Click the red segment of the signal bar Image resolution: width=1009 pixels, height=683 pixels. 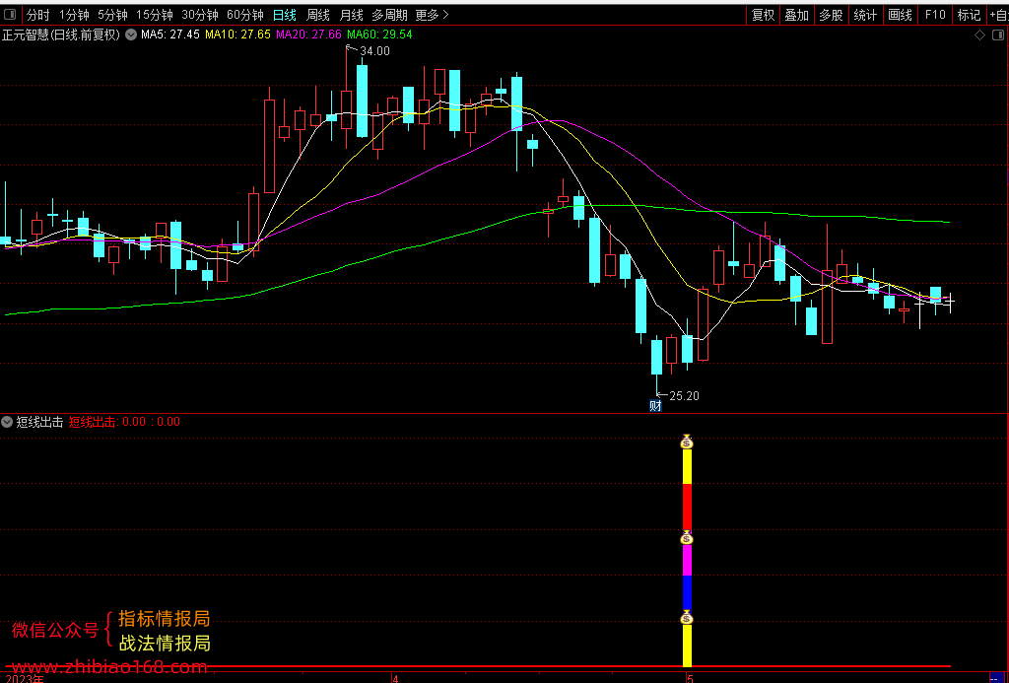[x=687, y=508]
